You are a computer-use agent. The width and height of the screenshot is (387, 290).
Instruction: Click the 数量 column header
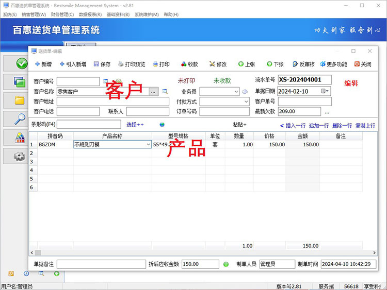pos(239,136)
